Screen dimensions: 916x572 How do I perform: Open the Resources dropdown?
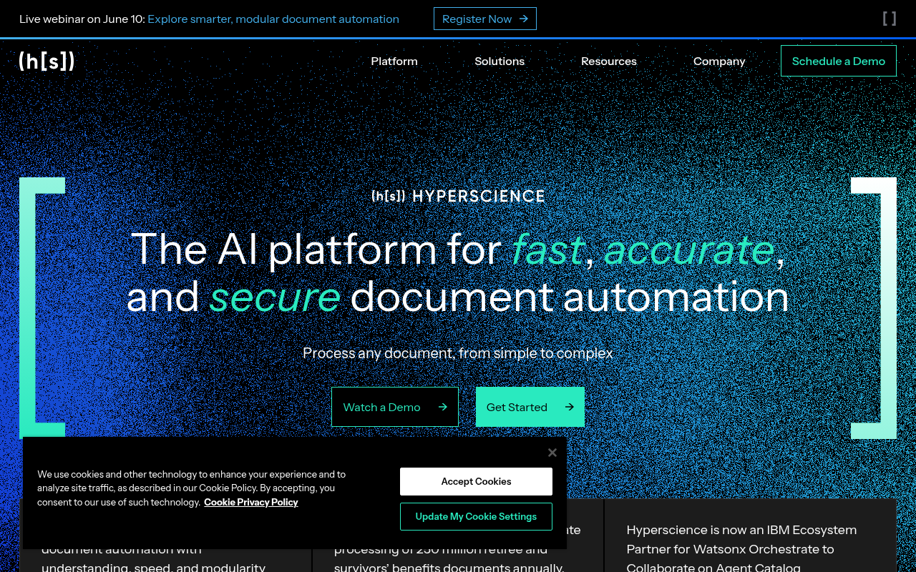(608, 61)
